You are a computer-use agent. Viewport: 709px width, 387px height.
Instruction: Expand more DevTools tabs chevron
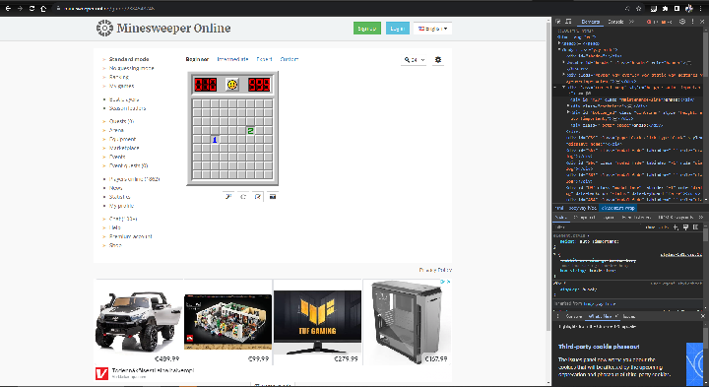(631, 22)
